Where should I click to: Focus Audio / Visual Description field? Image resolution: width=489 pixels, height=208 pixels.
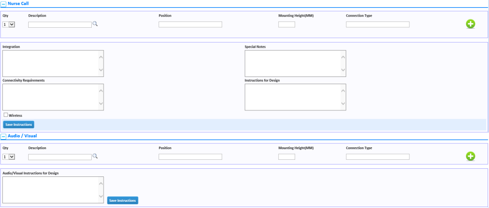(60, 157)
